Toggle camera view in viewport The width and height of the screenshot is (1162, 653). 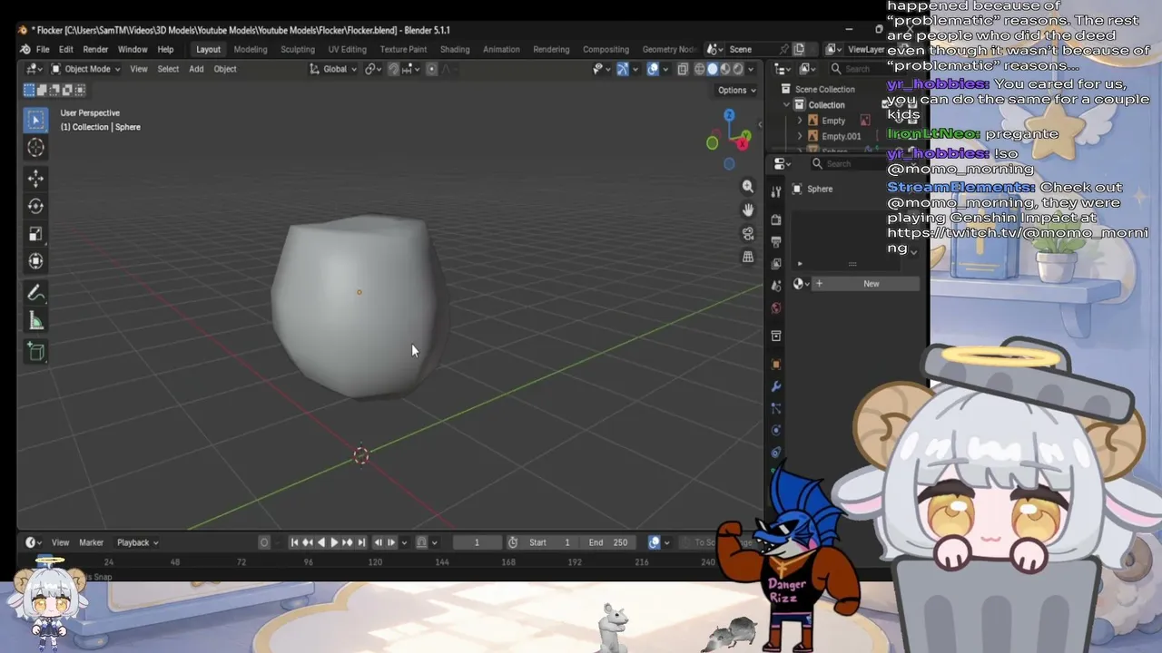pyautogui.click(x=748, y=233)
